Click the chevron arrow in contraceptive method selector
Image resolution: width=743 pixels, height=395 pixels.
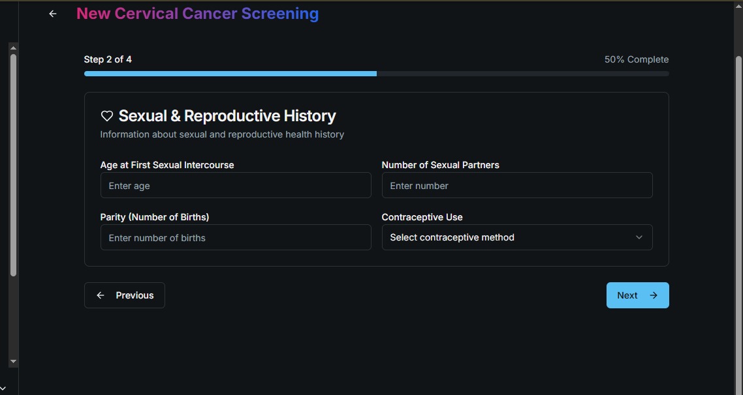[639, 237]
